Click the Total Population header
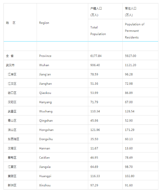The width and height of the screenshot is (161, 193). click(98, 31)
